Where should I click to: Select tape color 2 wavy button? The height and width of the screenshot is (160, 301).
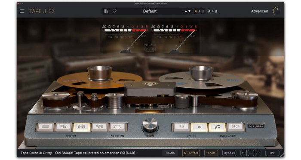point(63,127)
